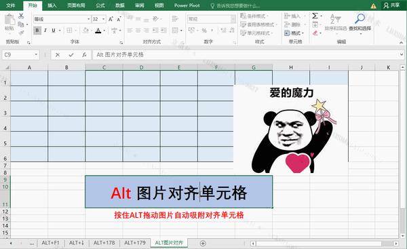Click the Insert Function fx icon
Image resolution: width=407 pixels, height=249 pixels.
click(x=84, y=55)
